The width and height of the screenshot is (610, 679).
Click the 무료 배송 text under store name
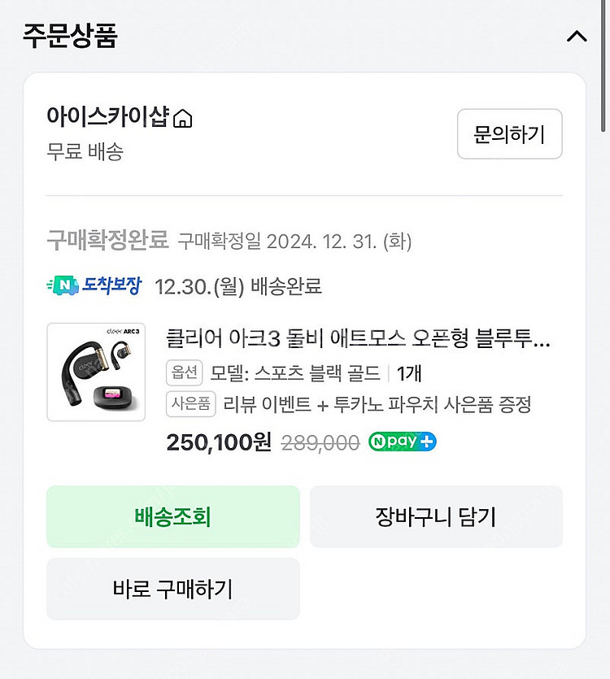pos(85,150)
